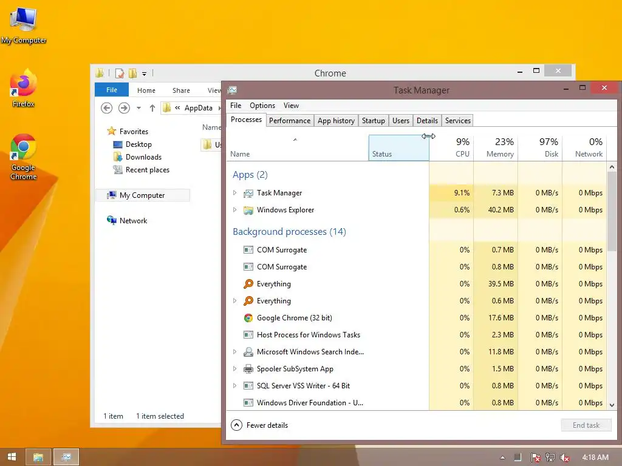
Task: Sort processes by Disk column
Action: click(x=540, y=148)
